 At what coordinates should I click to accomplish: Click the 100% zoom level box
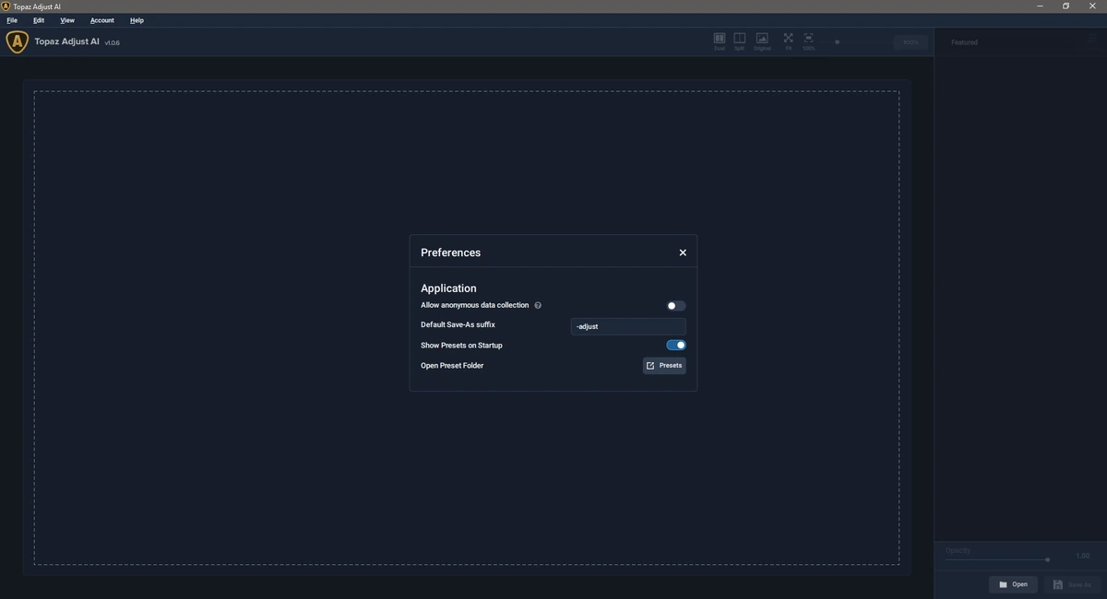click(x=911, y=42)
